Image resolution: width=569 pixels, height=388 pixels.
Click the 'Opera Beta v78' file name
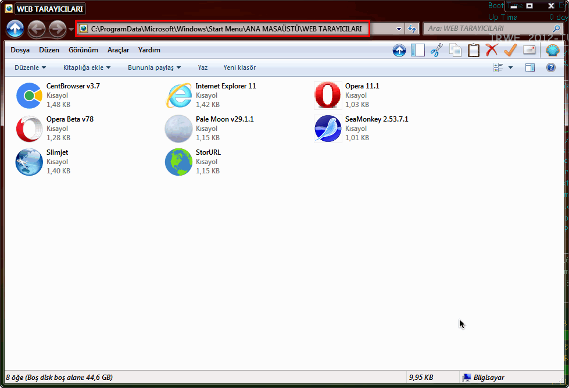[x=70, y=119]
